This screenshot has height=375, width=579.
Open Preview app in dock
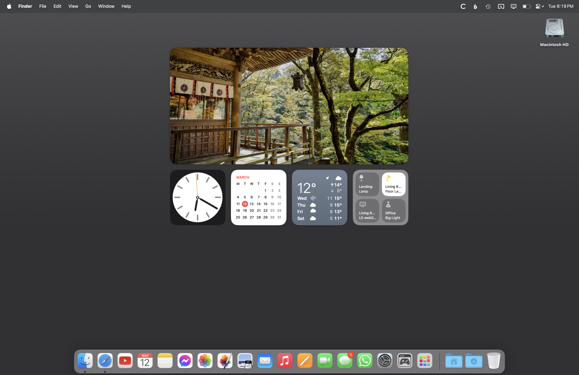click(245, 361)
